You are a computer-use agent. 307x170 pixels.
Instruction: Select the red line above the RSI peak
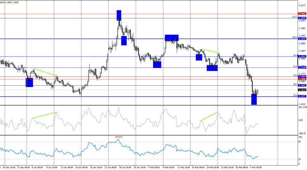pyautogui.click(x=119, y=137)
